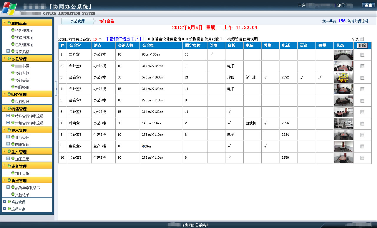Open the 办公管理 breadcrumb tab
377x228 pixels.
pyautogui.click(x=77, y=21)
